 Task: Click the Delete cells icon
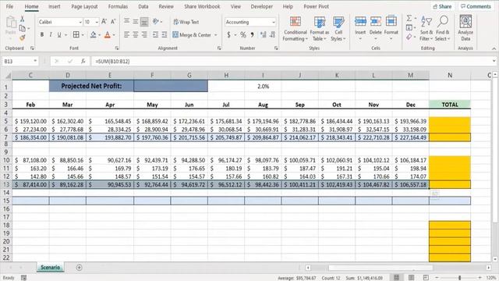pos(376,21)
